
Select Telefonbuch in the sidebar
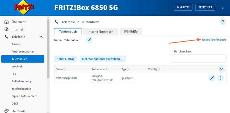point(23,59)
